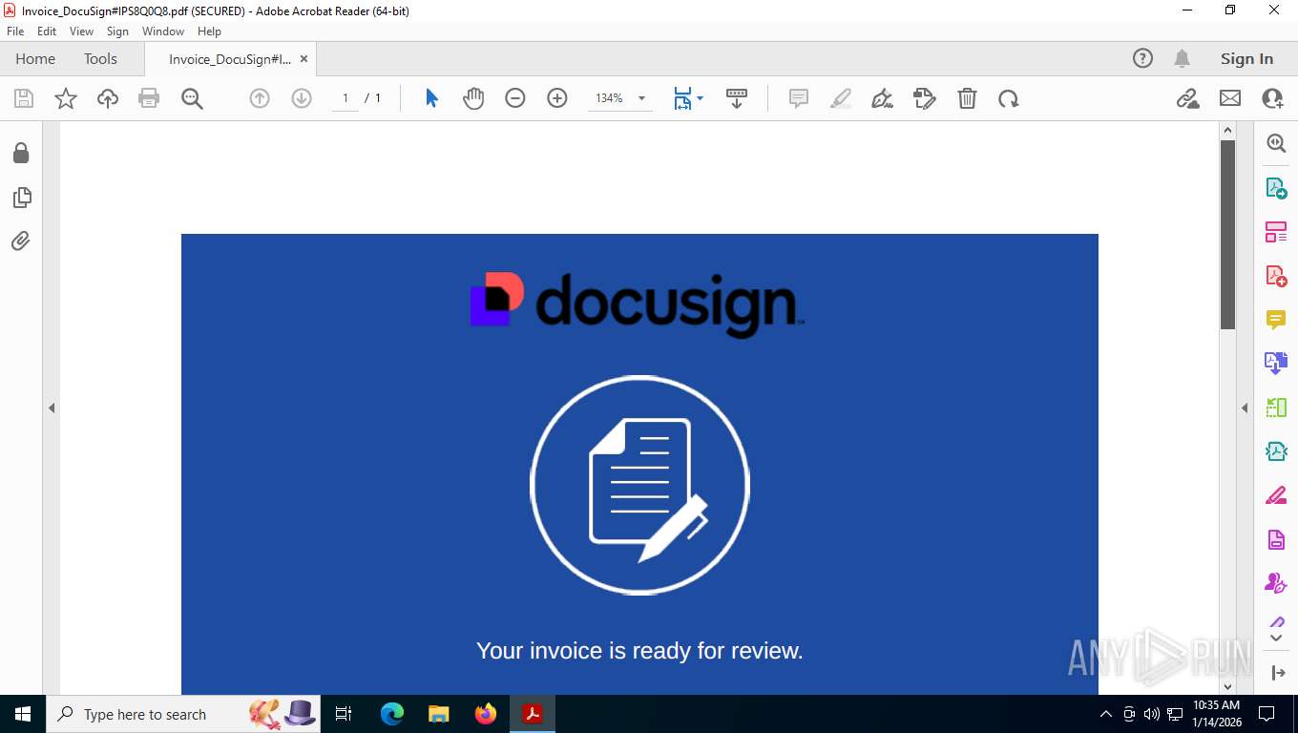This screenshot has width=1298, height=733.
Task: Go to previous page arrow
Action: 260,98
